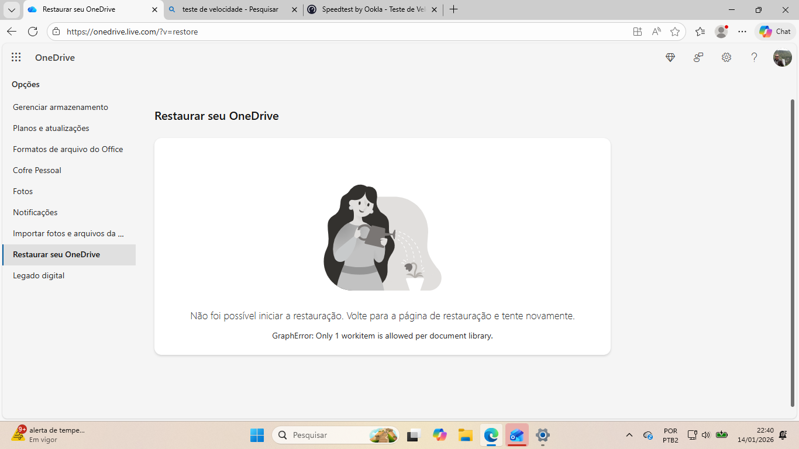Click the Edge icon on the taskbar
Viewport: 799px width, 449px height.
pos(491,435)
